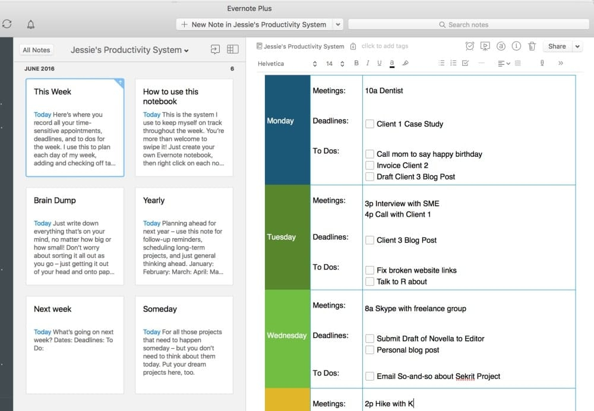Switch note list view with the grid icon

(x=233, y=49)
